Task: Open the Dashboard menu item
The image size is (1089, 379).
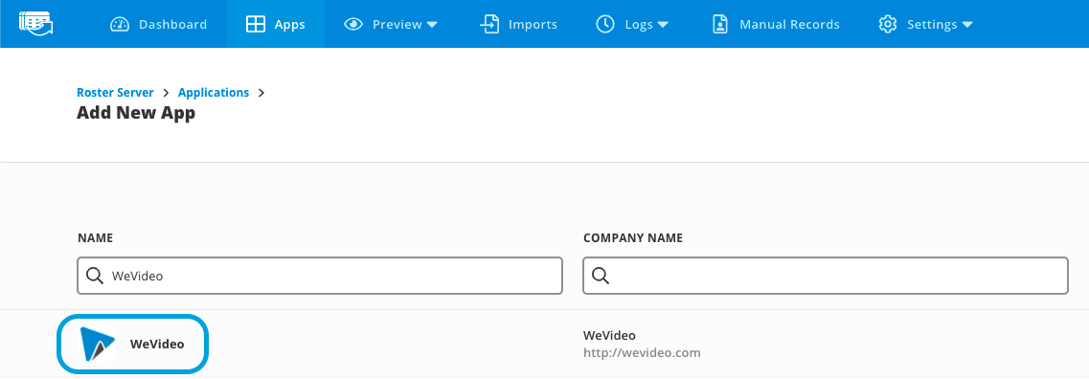Action: pyautogui.click(x=158, y=24)
